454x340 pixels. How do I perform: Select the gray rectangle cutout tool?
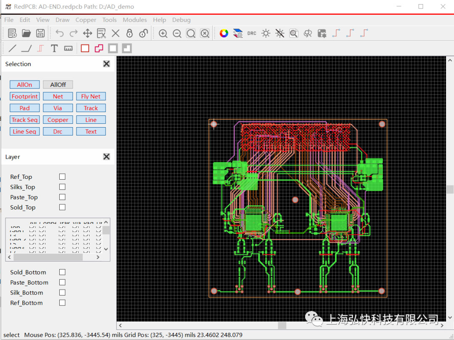[x=113, y=48]
